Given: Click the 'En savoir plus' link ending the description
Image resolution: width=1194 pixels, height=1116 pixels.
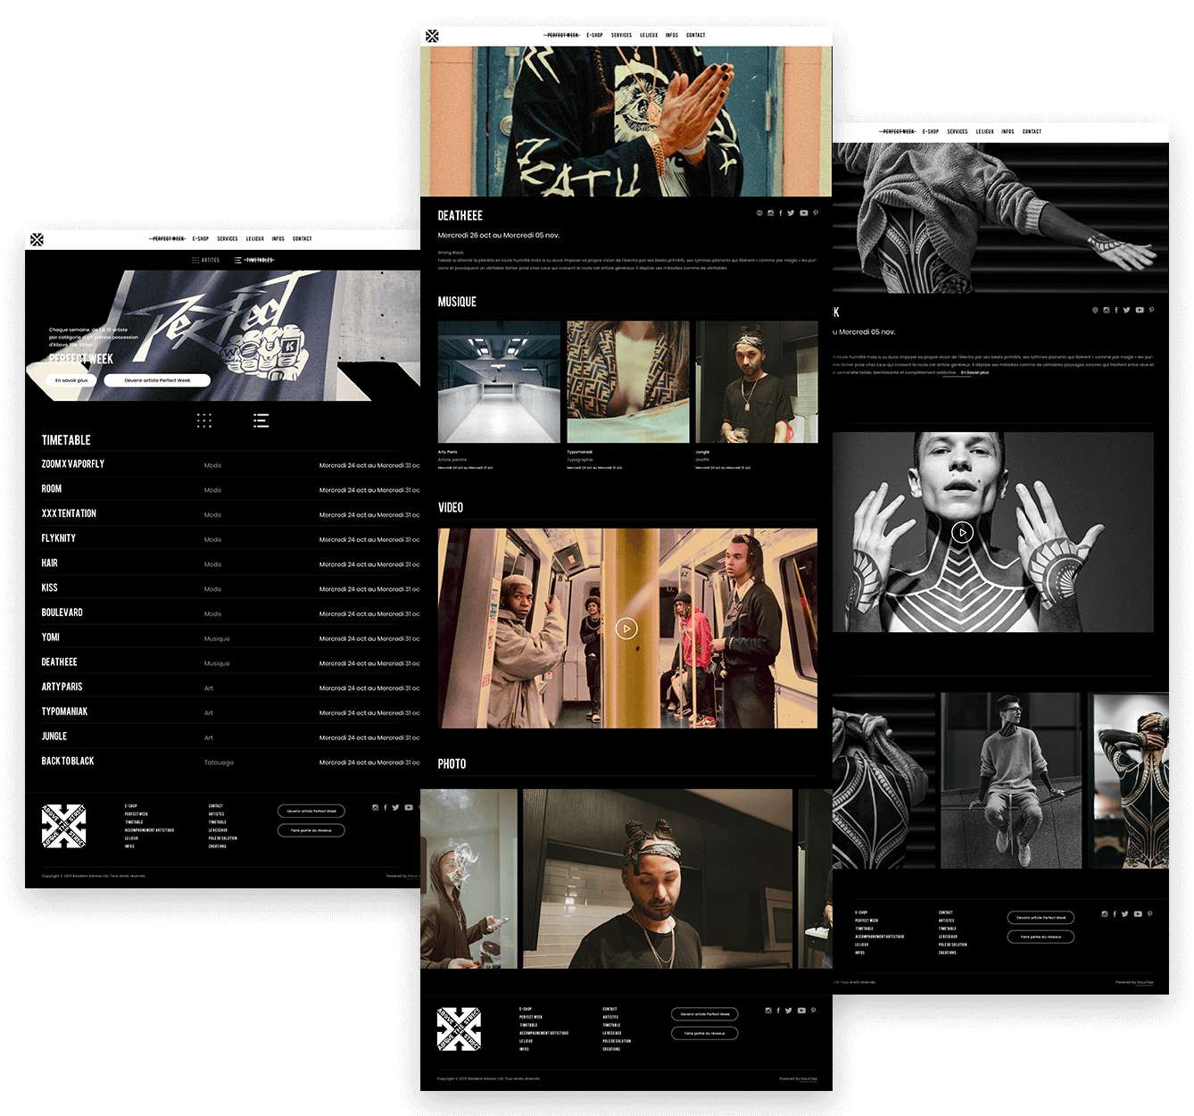Looking at the screenshot, I should click(974, 372).
